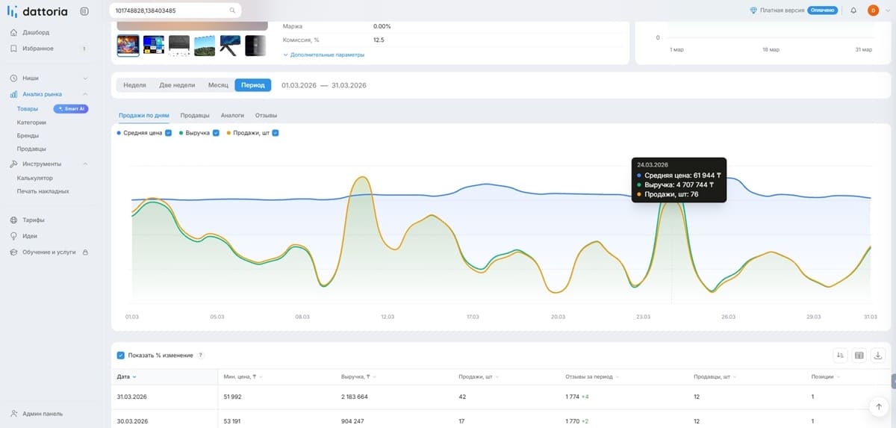This screenshot has width=896, height=428.
Task: Click the Тарифы globe icon
Action: coord(14,220)
